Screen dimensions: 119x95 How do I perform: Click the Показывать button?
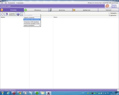113,13
